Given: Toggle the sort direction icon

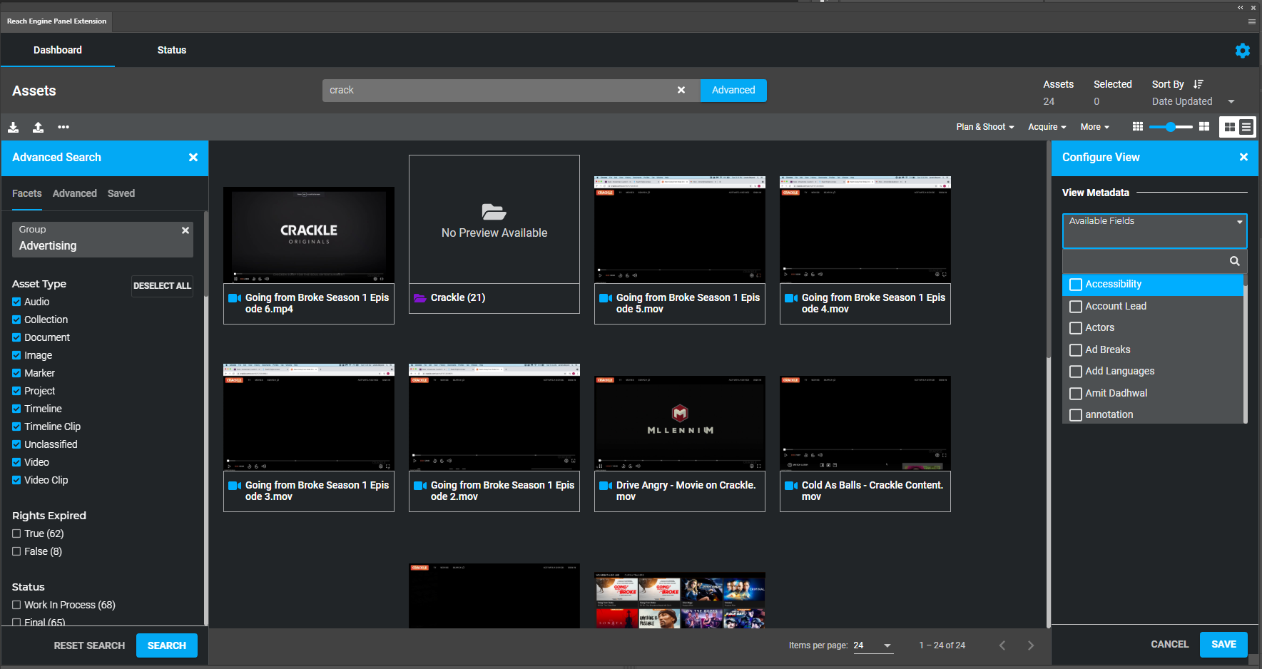Looking at the screenshot, I should (1199, 84).
